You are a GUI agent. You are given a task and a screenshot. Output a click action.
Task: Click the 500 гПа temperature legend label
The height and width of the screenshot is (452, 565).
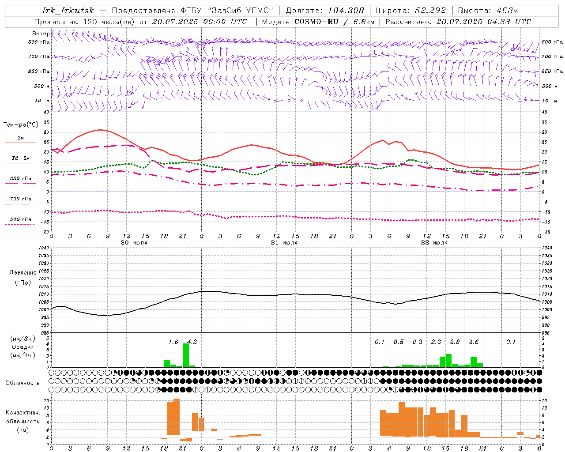21,219
